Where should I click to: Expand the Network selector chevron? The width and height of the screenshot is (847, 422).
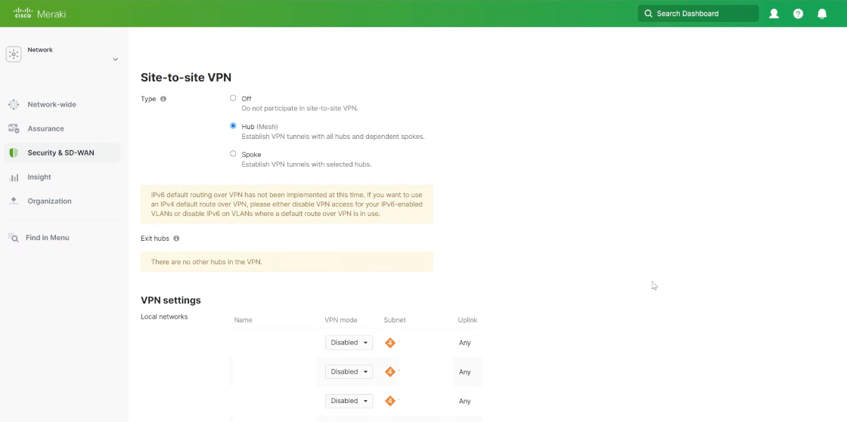[x=115, y=60]
